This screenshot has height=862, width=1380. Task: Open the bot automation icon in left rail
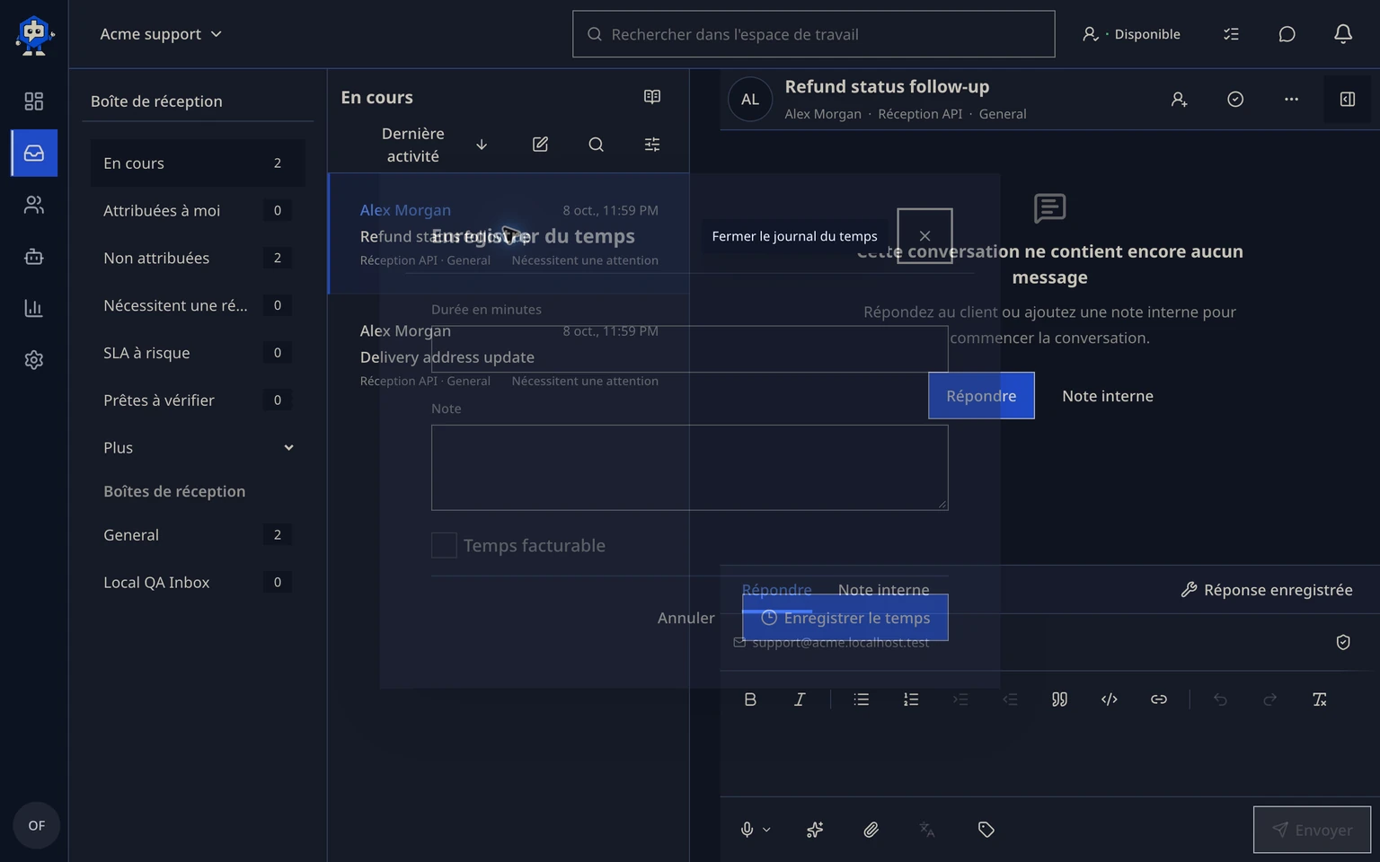[x=34, y=257]
